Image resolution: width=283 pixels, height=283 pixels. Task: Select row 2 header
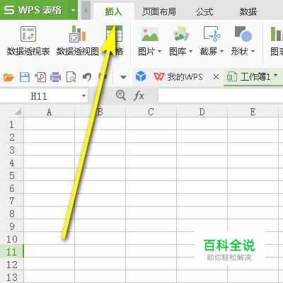pos(11,137)
